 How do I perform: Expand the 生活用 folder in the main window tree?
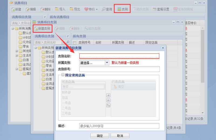coord(17,56)
